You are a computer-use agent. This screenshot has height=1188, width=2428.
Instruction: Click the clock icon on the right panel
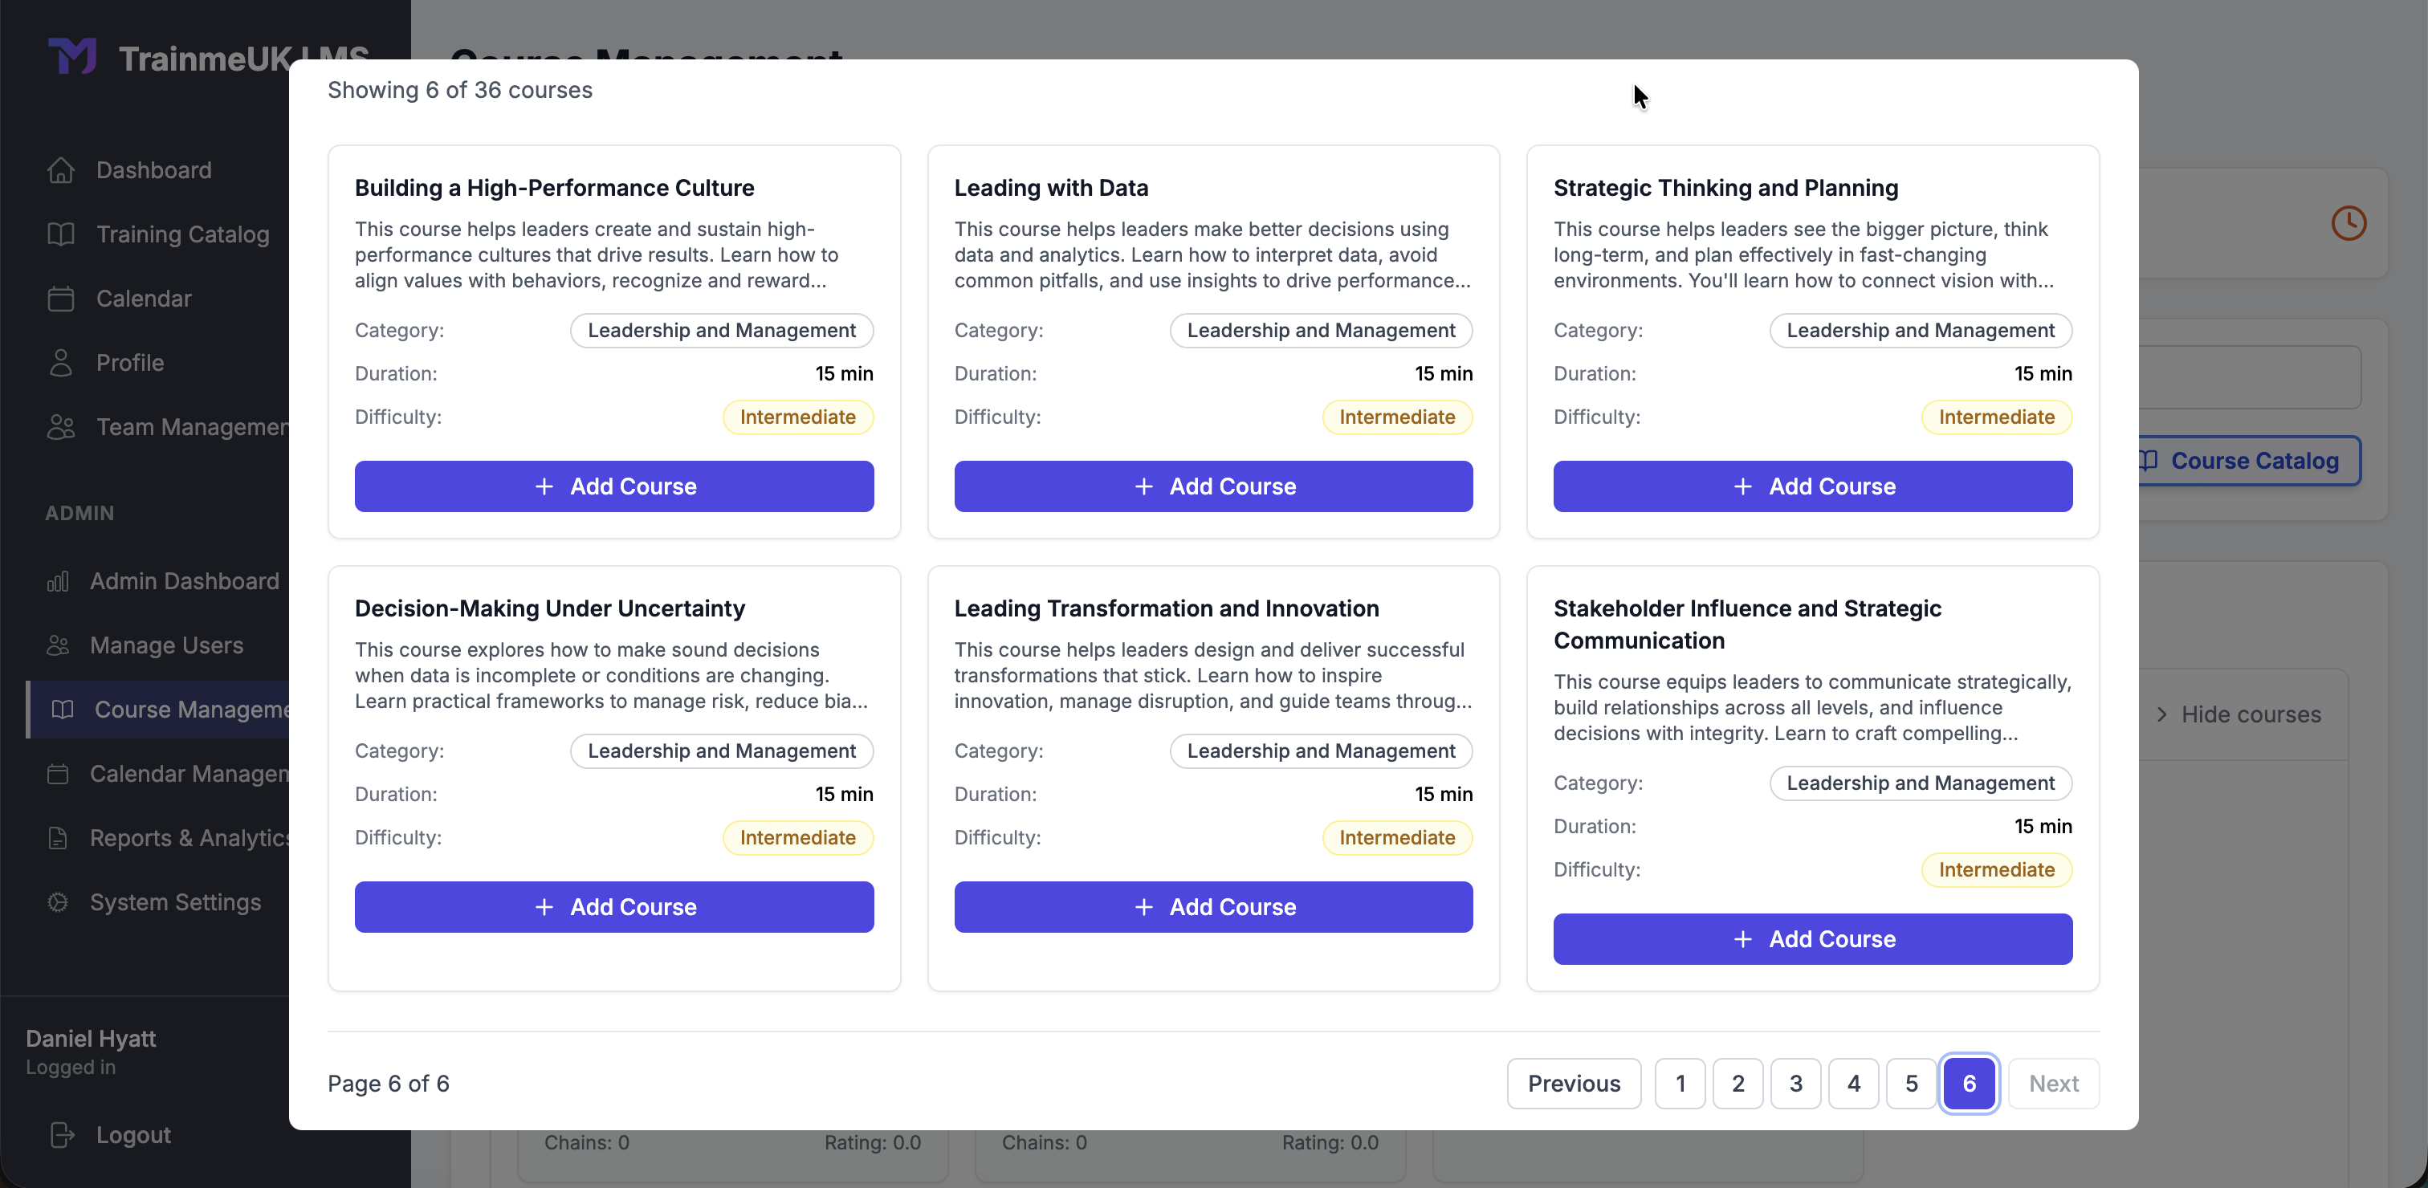2349,223
